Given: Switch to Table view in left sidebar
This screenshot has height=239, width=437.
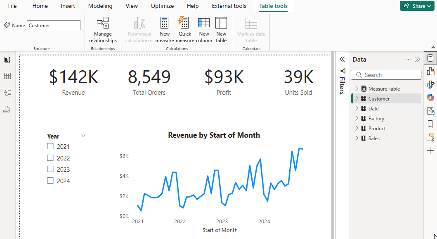Looking at the screenshot, I should [x=7, y=76].
